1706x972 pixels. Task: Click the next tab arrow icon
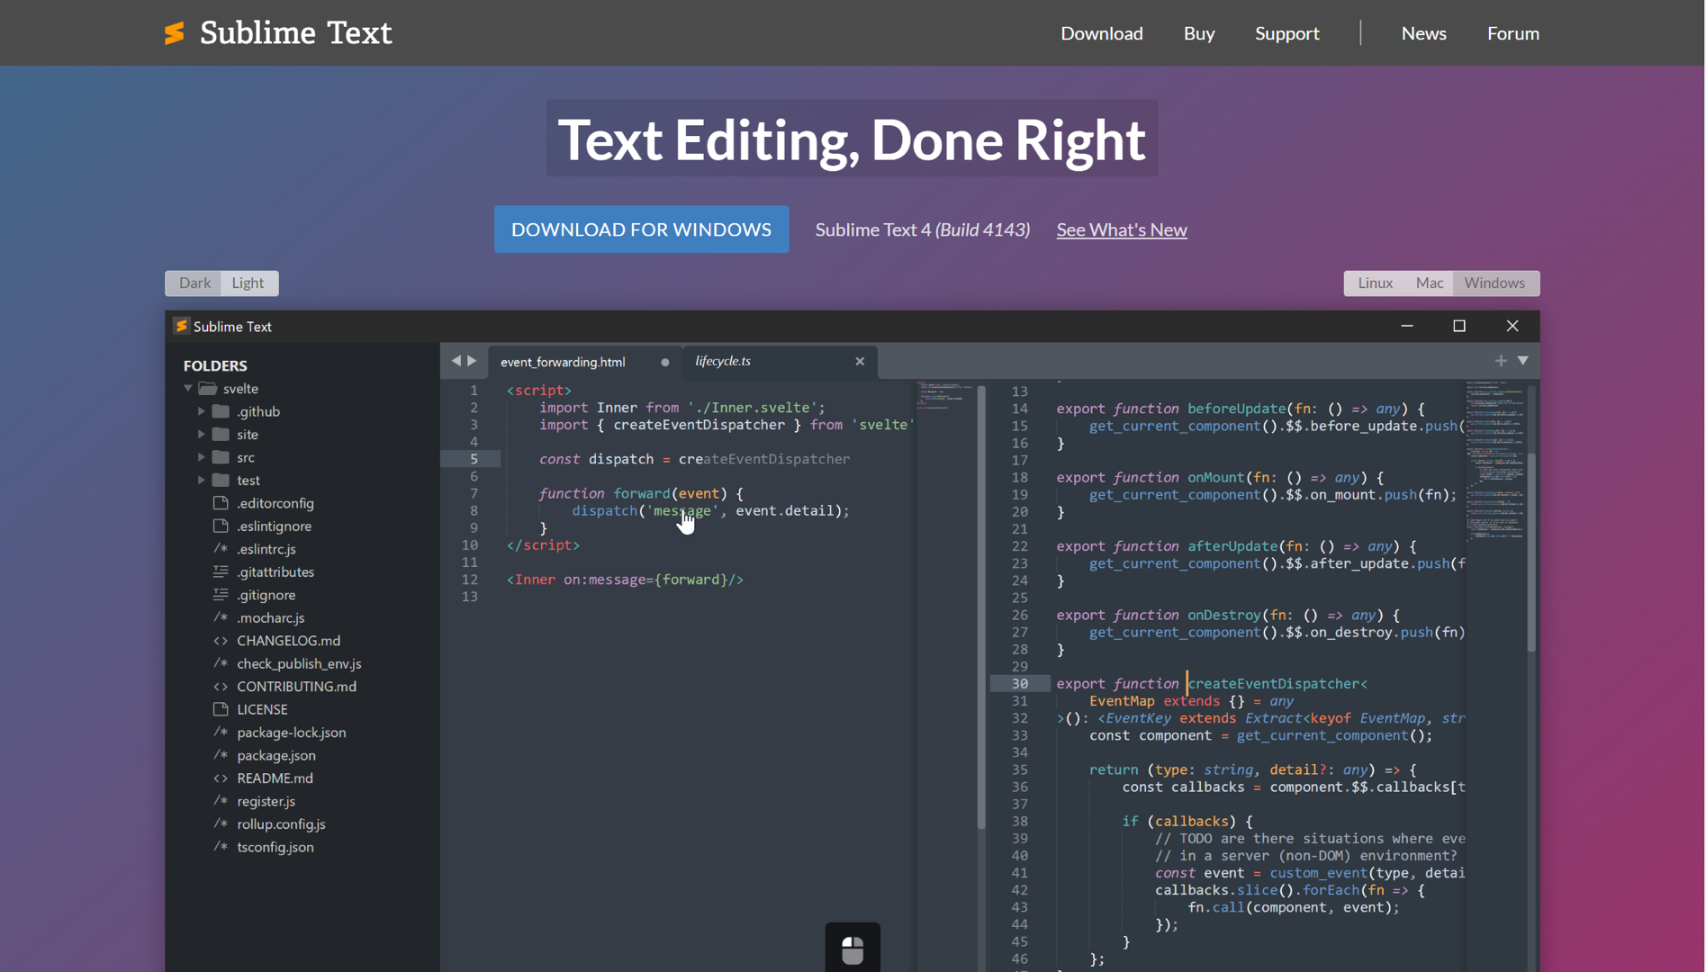(472, 361)
